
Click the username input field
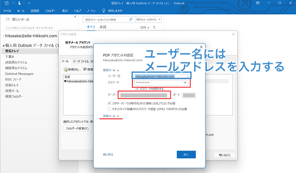coord(162,77)
